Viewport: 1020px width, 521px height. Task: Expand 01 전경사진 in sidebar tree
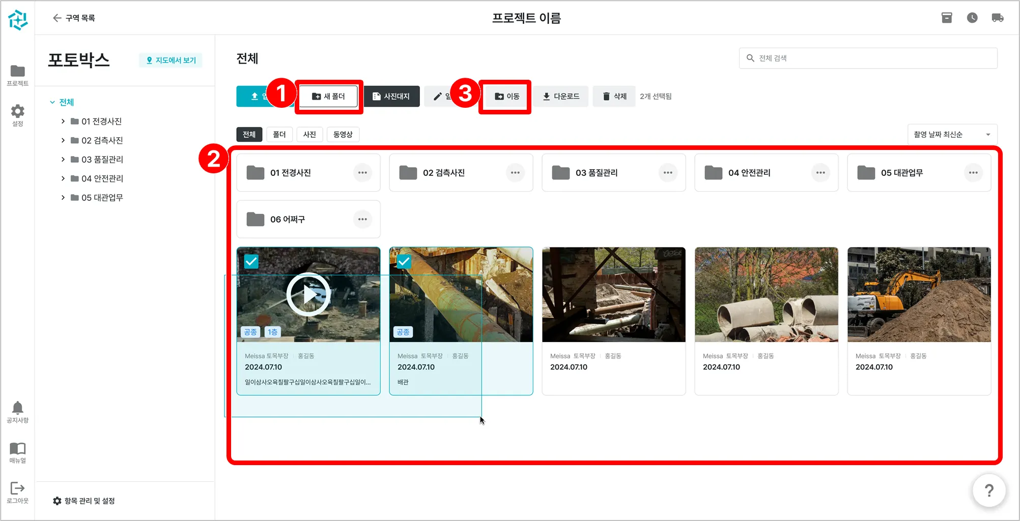tap(63, 121)
